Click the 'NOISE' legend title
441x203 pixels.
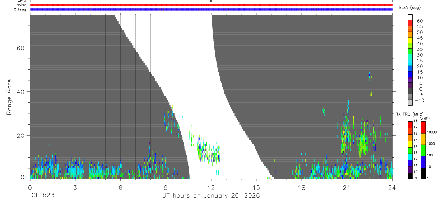coord(425,119)
